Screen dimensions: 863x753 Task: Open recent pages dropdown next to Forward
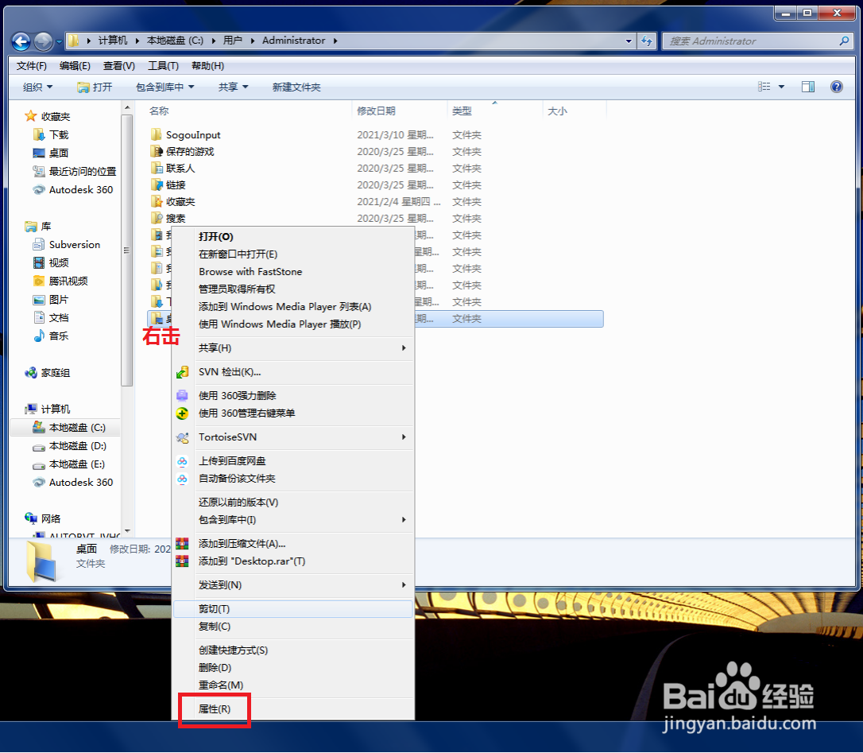tap(59, 42)
